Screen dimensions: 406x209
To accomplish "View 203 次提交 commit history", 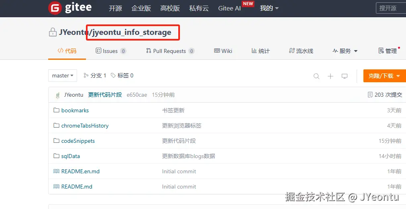I will coord(385,95).
